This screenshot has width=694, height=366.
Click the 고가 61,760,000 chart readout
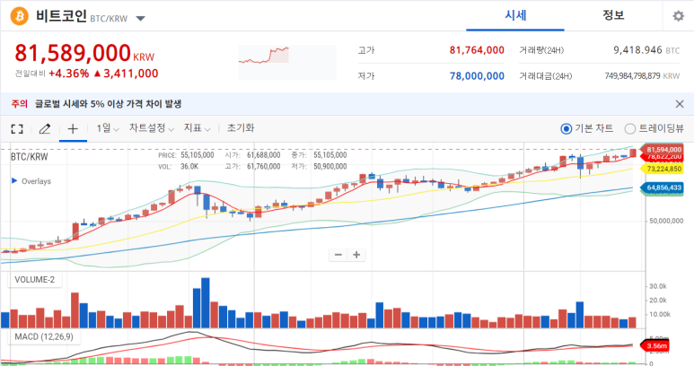[x=252, y=167]
